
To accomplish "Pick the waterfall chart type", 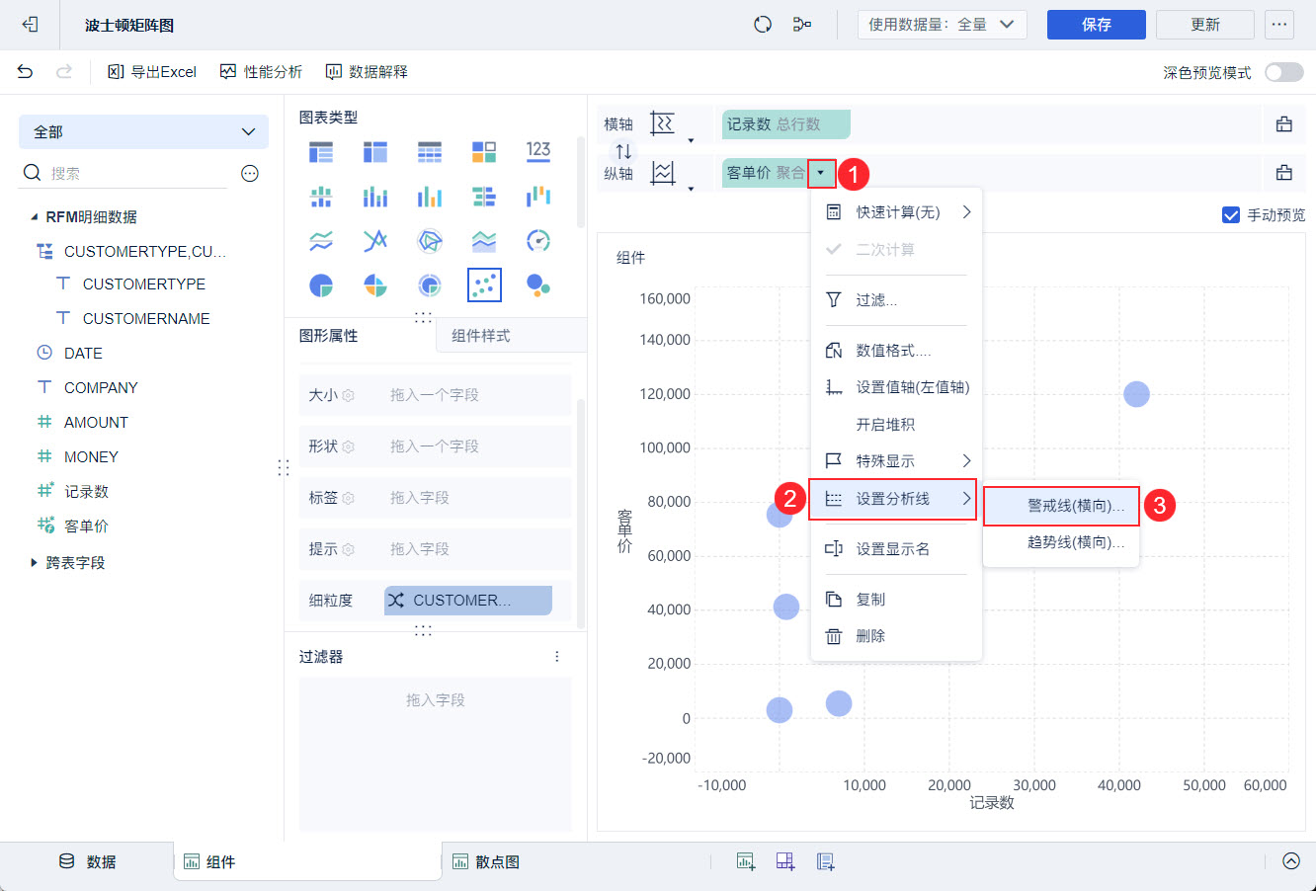I will pos(538,196).
